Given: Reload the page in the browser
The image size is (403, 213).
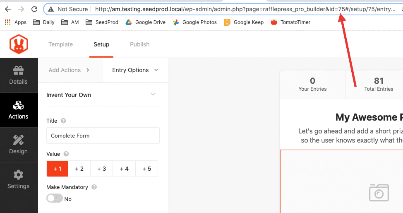Looking at the screenshot, I should pos(34,9).
